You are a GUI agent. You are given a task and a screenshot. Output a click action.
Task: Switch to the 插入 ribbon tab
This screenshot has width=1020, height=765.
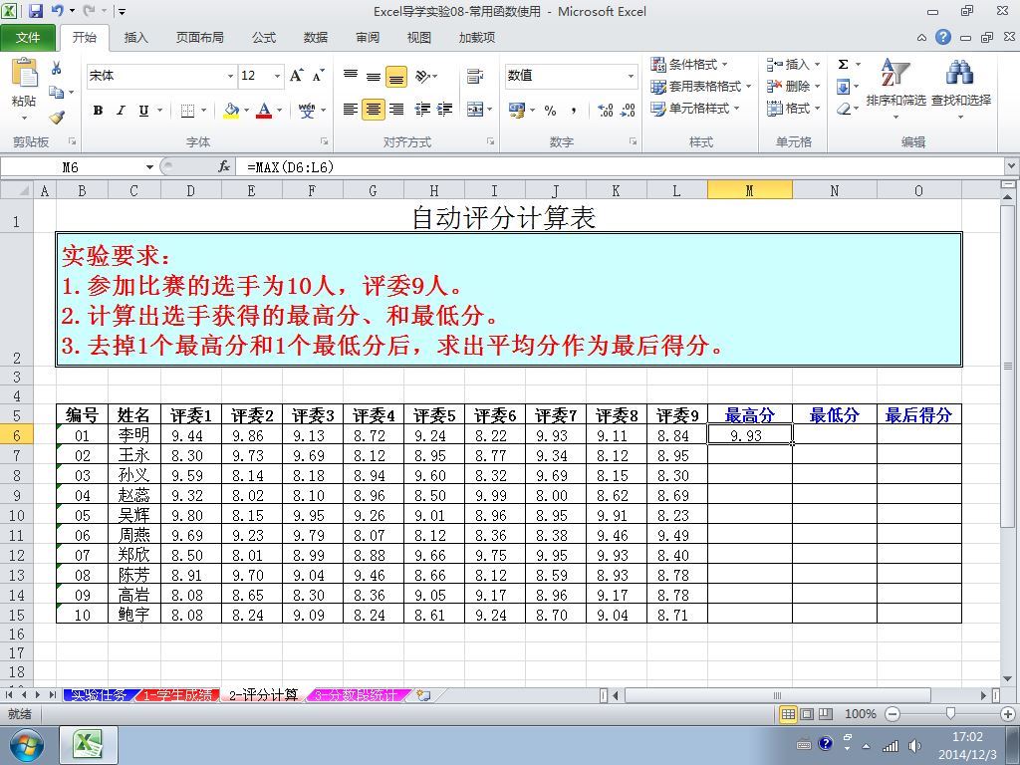(x=135, y=38)
